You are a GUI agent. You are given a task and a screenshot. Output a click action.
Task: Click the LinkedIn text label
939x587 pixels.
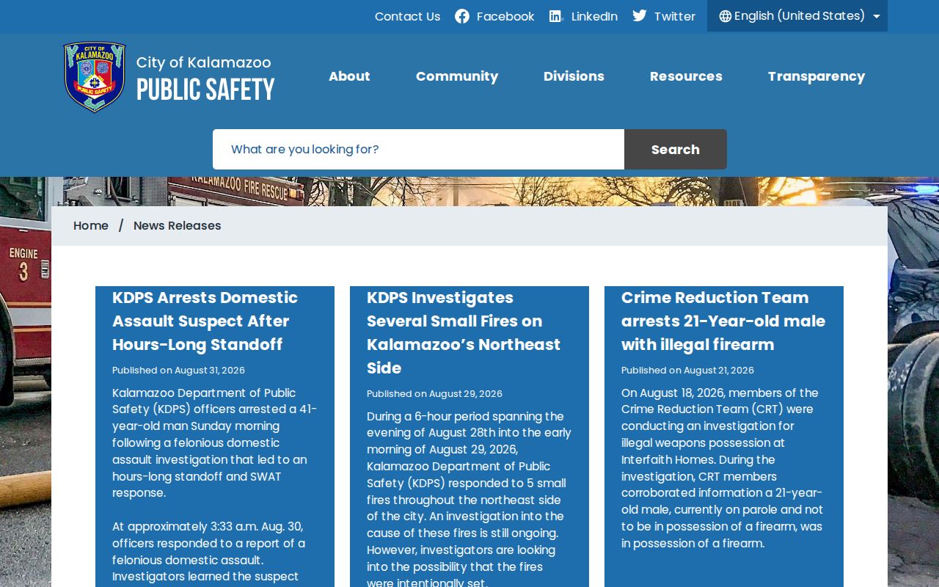coord(594,16)
